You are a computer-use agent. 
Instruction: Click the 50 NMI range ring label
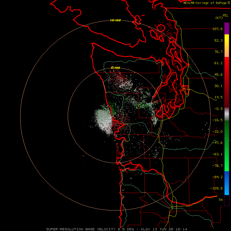[x=115, y=68]
